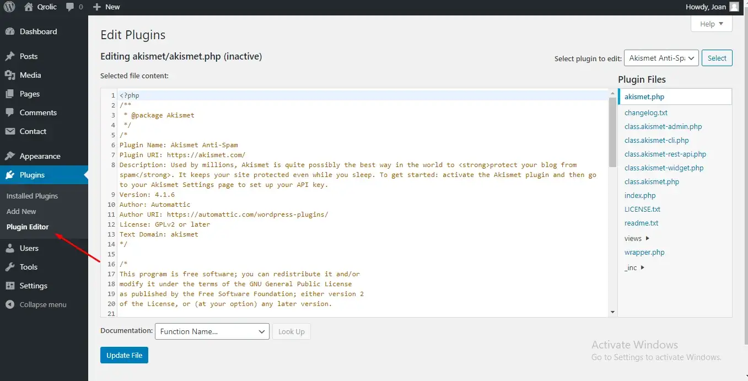
Task: Click Joan's user avatar in admin bar
Action: tap(734, 7)
